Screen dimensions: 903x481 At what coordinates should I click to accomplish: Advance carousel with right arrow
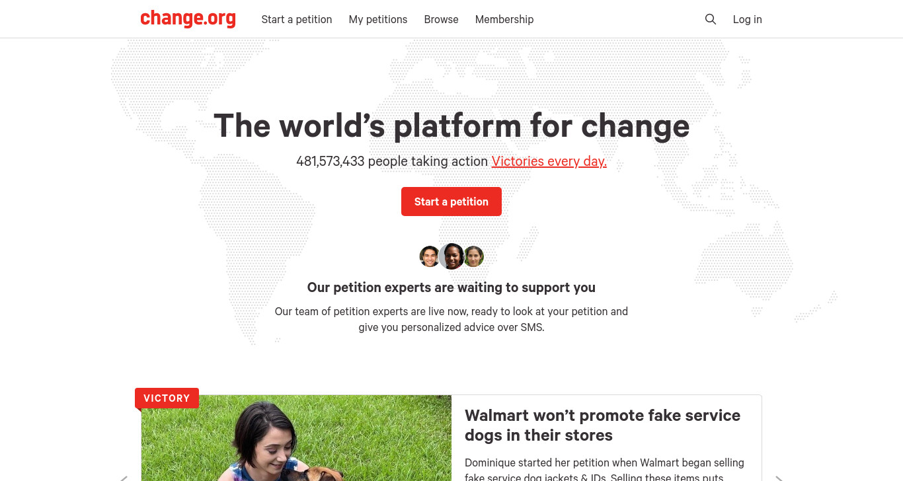click(779, 478)
